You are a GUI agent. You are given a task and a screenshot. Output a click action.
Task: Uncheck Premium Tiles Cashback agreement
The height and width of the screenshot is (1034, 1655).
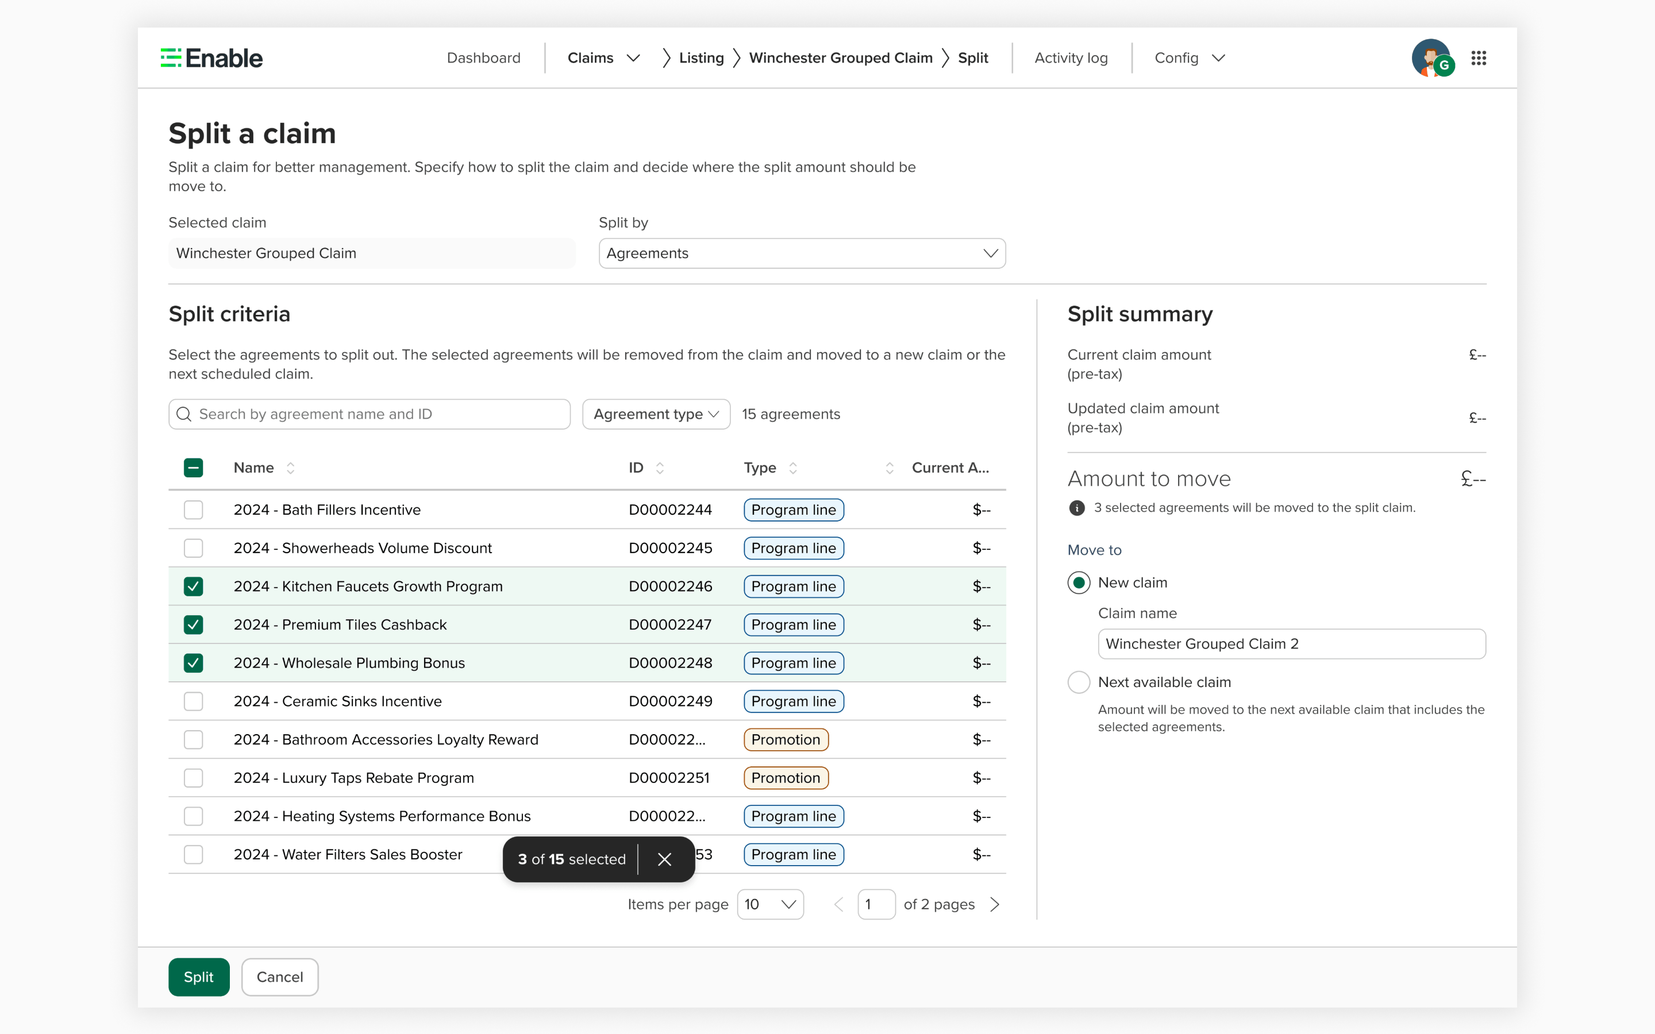tap(194, 624)
